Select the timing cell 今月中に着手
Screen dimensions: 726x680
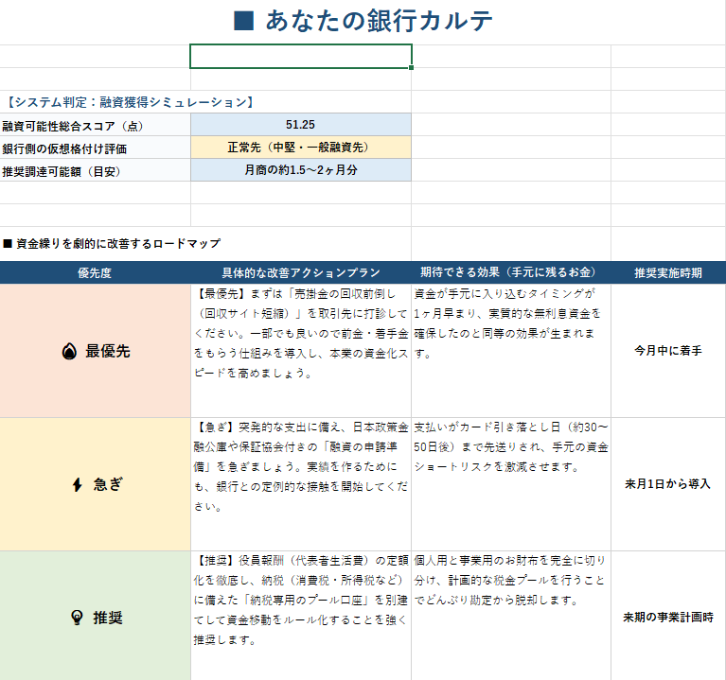tap(668, 351)
